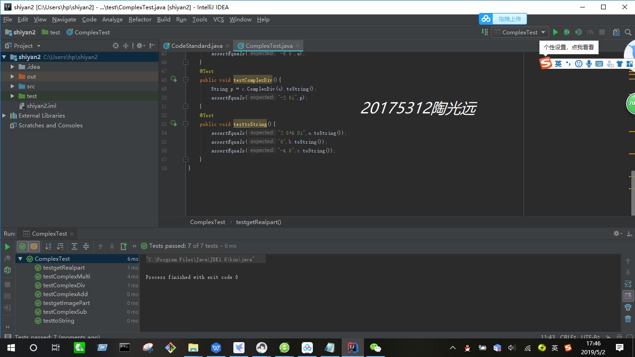Sort test results by duration
The width and height of the screenshot is (635, 357).
point(60,246)
